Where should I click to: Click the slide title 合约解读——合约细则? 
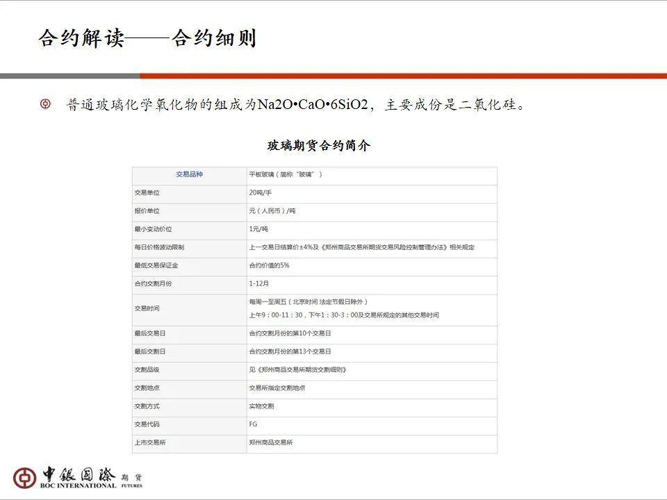pos(149,38)
